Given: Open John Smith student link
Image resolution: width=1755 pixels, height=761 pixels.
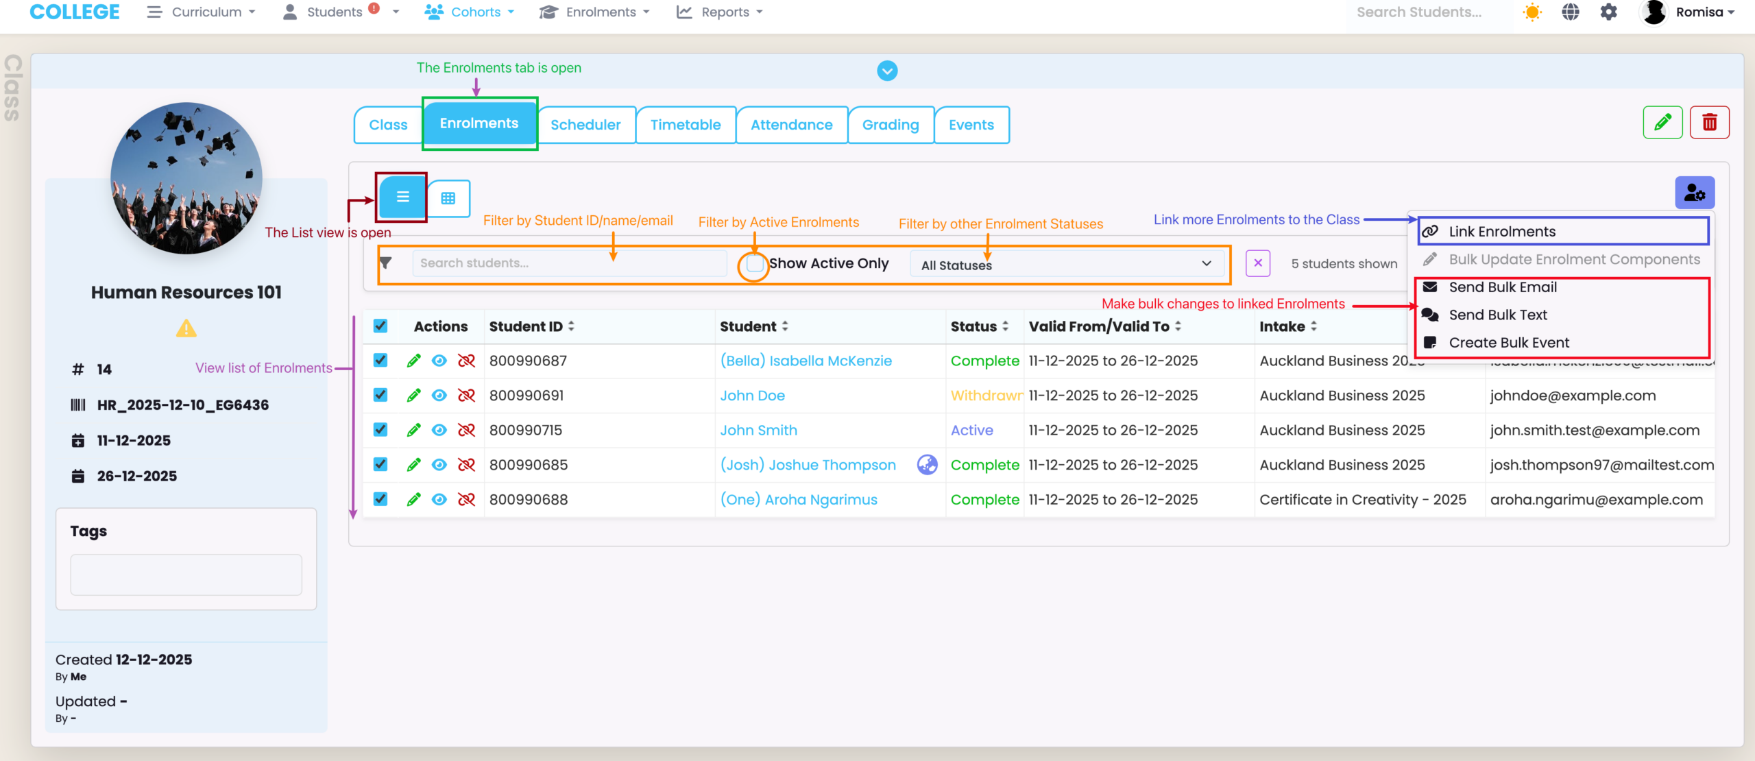Looking at the screenshot, I should tap(758, 430).
